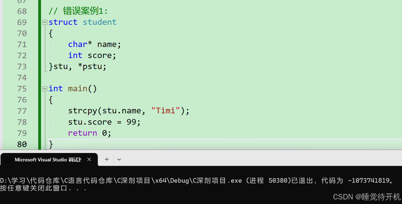Click line number 76 in the gutter
This screenshot has height=204, width=402.
pos(22,100)
